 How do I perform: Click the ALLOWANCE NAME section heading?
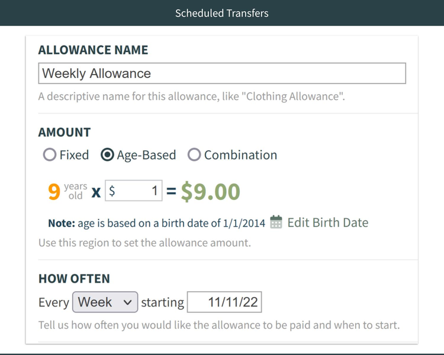coord(93,50)
